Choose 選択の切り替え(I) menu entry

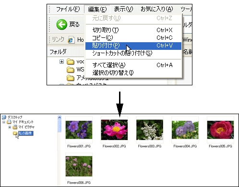[133, 73]
